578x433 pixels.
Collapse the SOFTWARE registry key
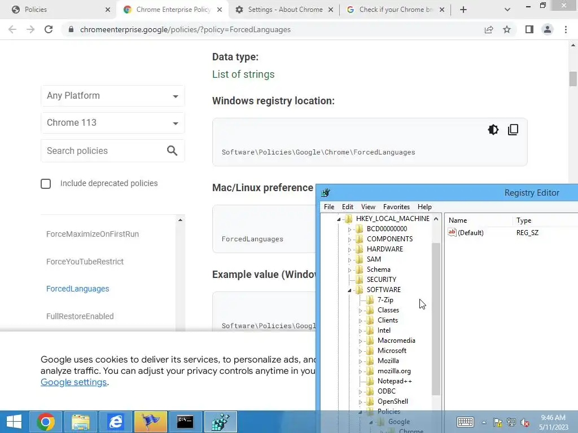coord(349,290)
